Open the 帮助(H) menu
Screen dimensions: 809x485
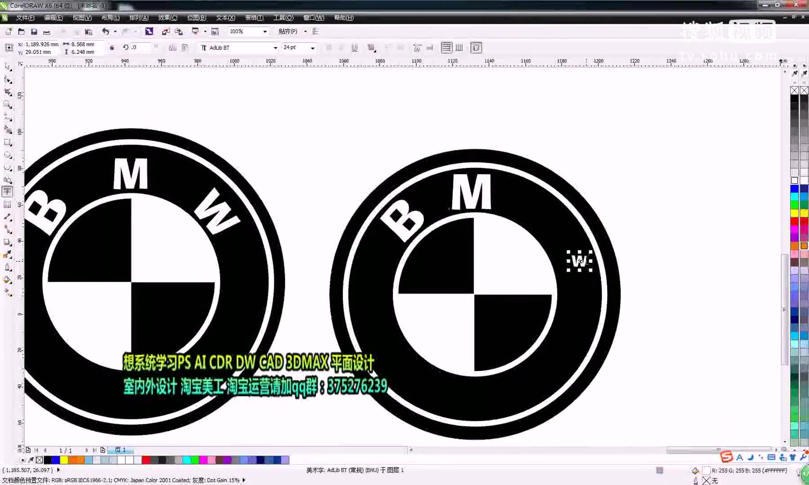click(x=344, y=18)
